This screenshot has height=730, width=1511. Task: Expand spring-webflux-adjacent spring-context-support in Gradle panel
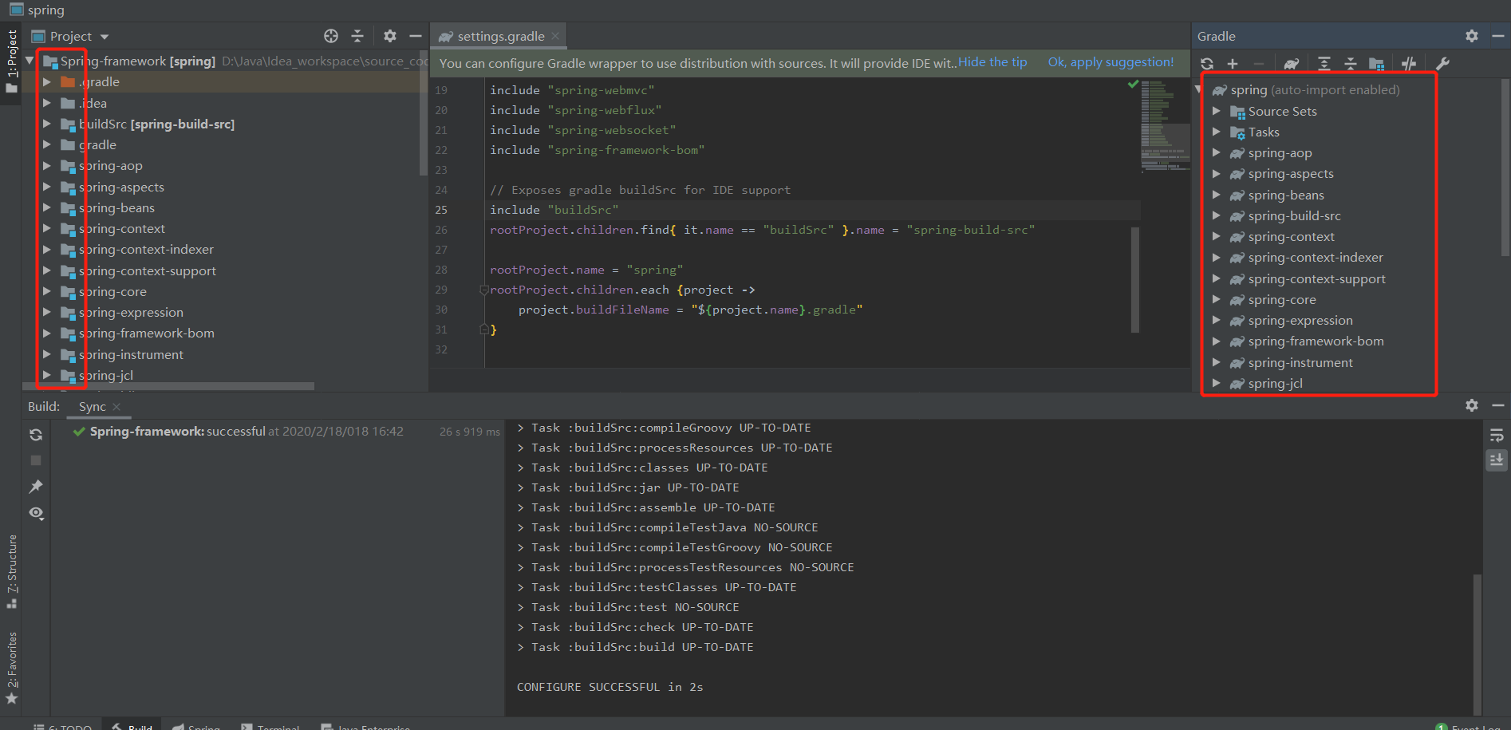pyautogui.click(x=1217, y=279)
